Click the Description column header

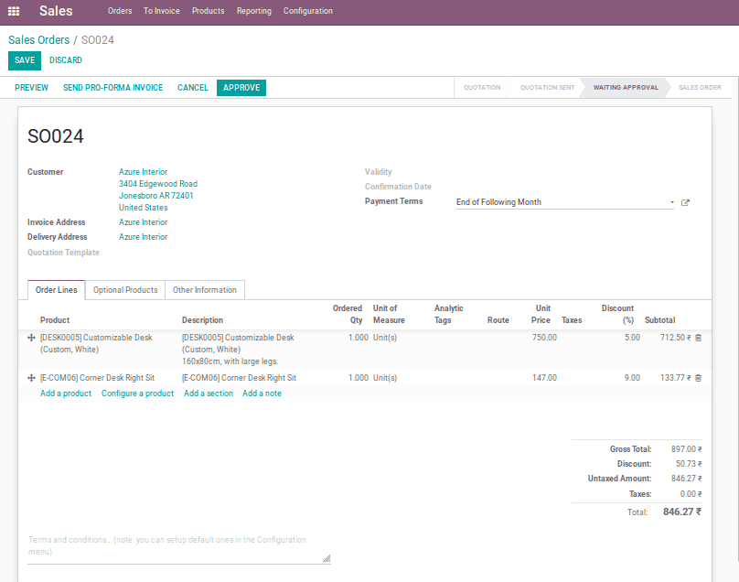point(202,320)
